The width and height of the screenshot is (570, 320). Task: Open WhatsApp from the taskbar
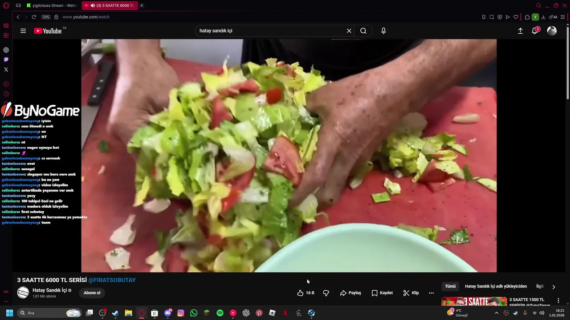[x=194, y=313]
